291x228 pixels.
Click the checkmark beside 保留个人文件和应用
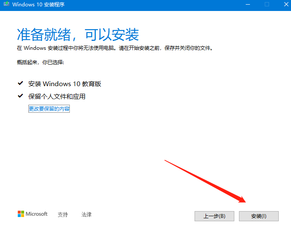tap(20, 96)
